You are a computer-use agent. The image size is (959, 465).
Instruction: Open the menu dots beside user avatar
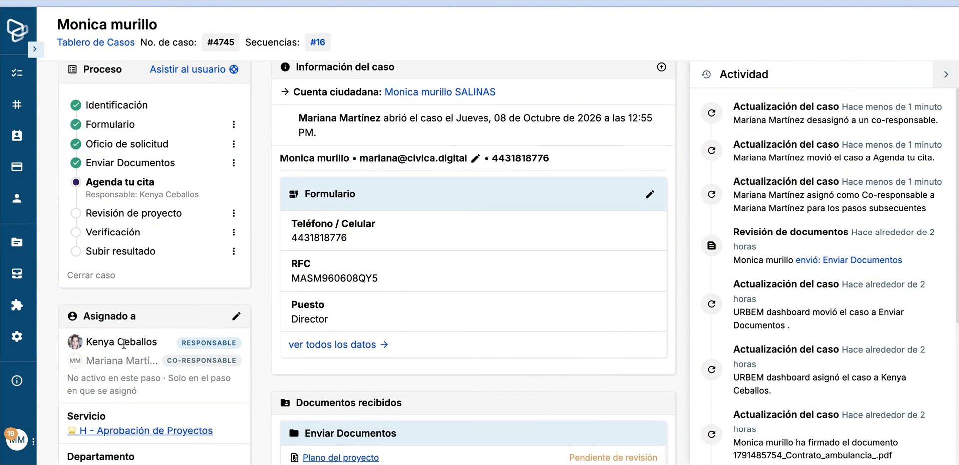pos(33,442)
